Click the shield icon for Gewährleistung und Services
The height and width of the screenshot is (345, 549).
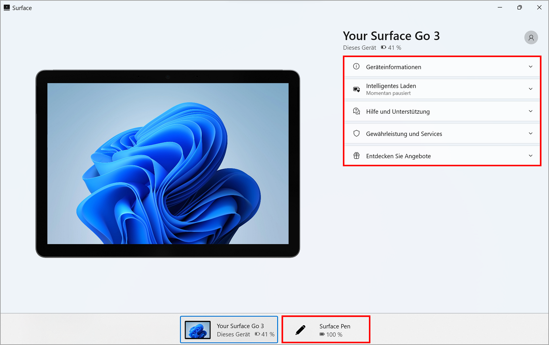356,133
